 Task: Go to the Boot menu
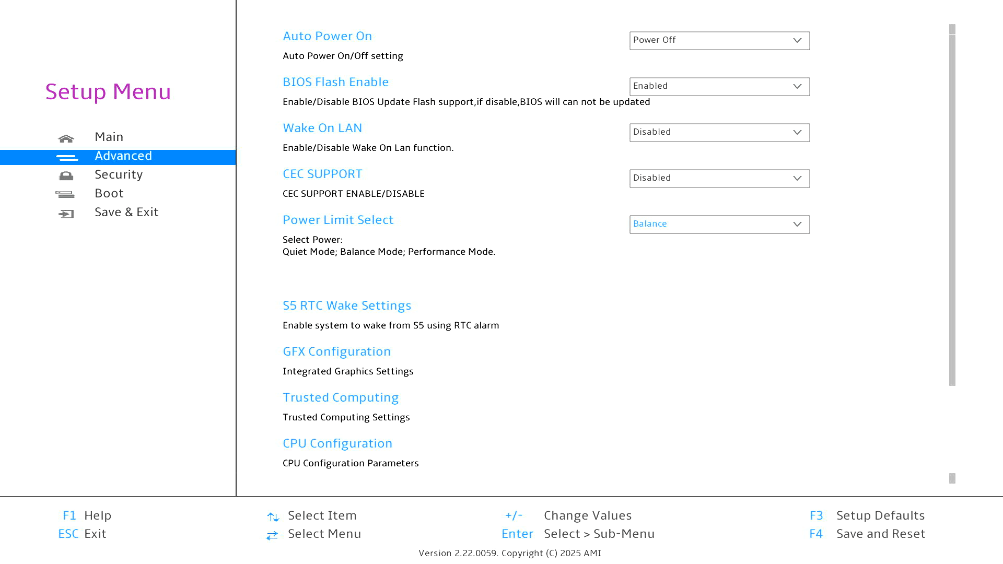coord(109,194)
